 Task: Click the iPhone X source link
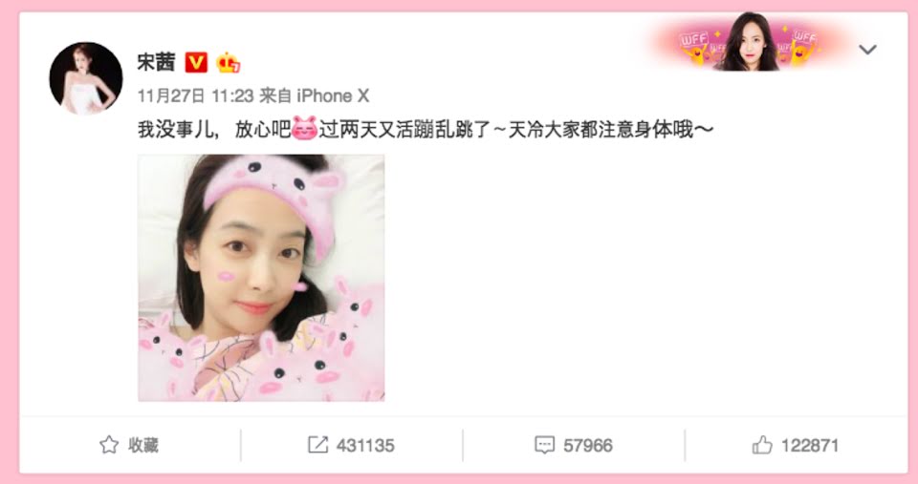pyautogui.click(x=333, y=95)
